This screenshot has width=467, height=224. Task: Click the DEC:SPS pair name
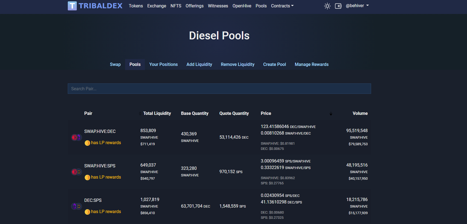point(93,200)
